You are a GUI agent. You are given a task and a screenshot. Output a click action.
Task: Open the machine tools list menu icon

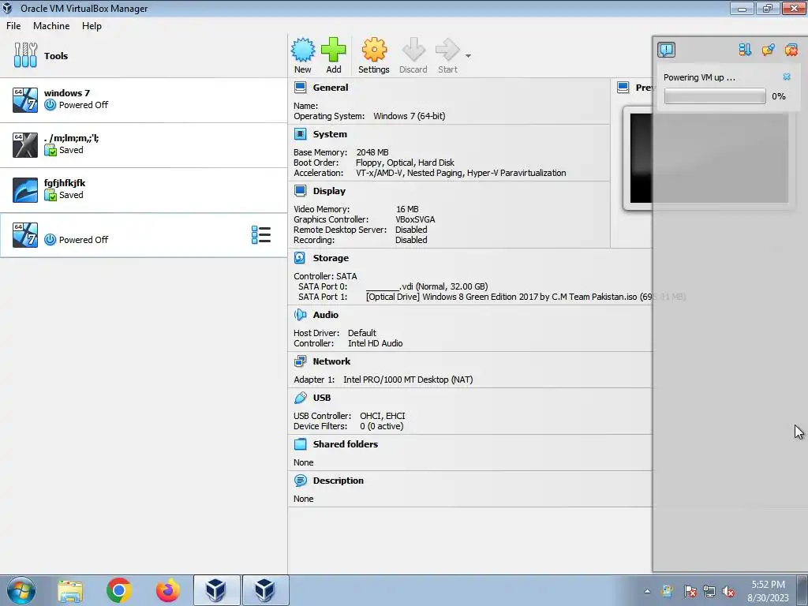[x=260, y=235]
